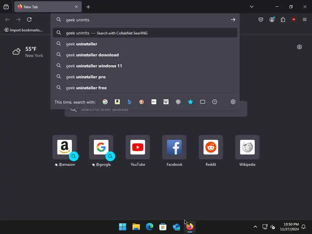
Task: Select 'geek uninstaller windows 11' suggestion
Action: click(145, 66)
